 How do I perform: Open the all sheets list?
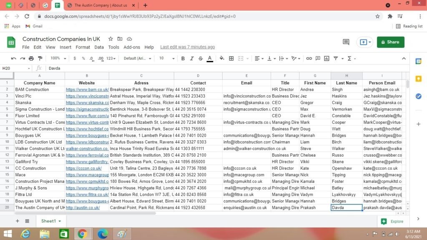tap(27, 221)
